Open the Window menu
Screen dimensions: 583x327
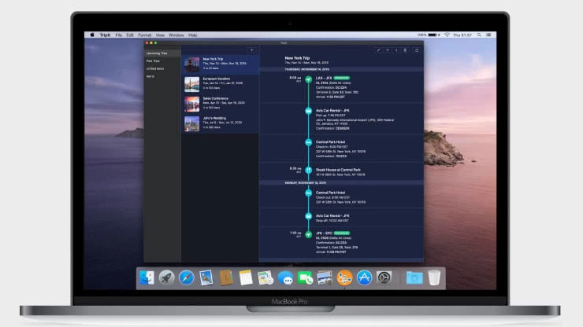(x=176, y=35)
